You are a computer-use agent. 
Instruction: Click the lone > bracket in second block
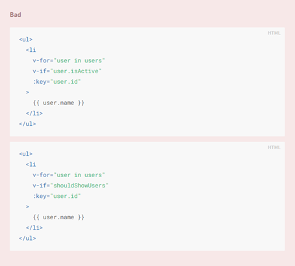click(27, 207)
